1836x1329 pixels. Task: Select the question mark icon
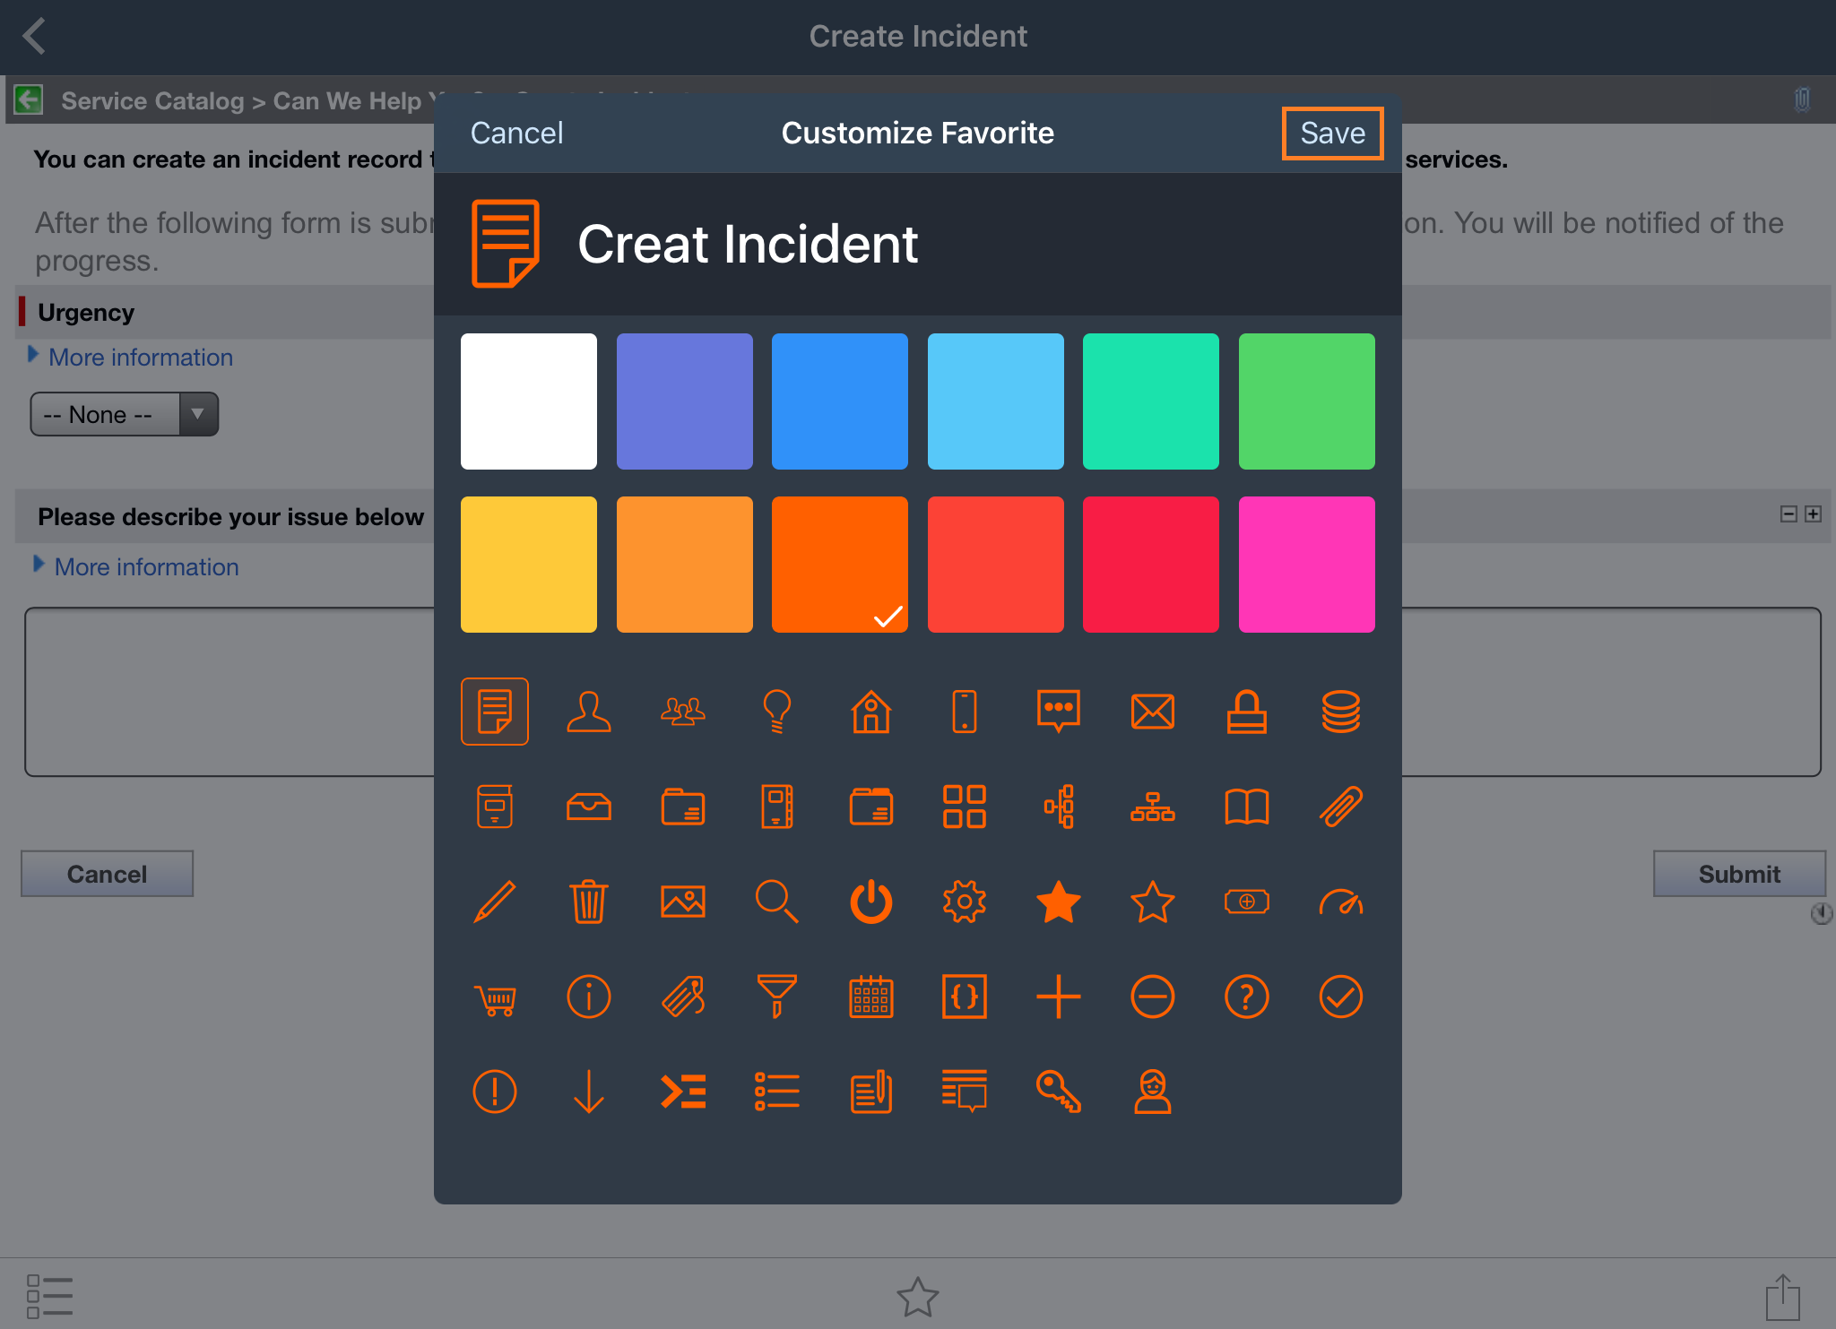coord(1247,997)
